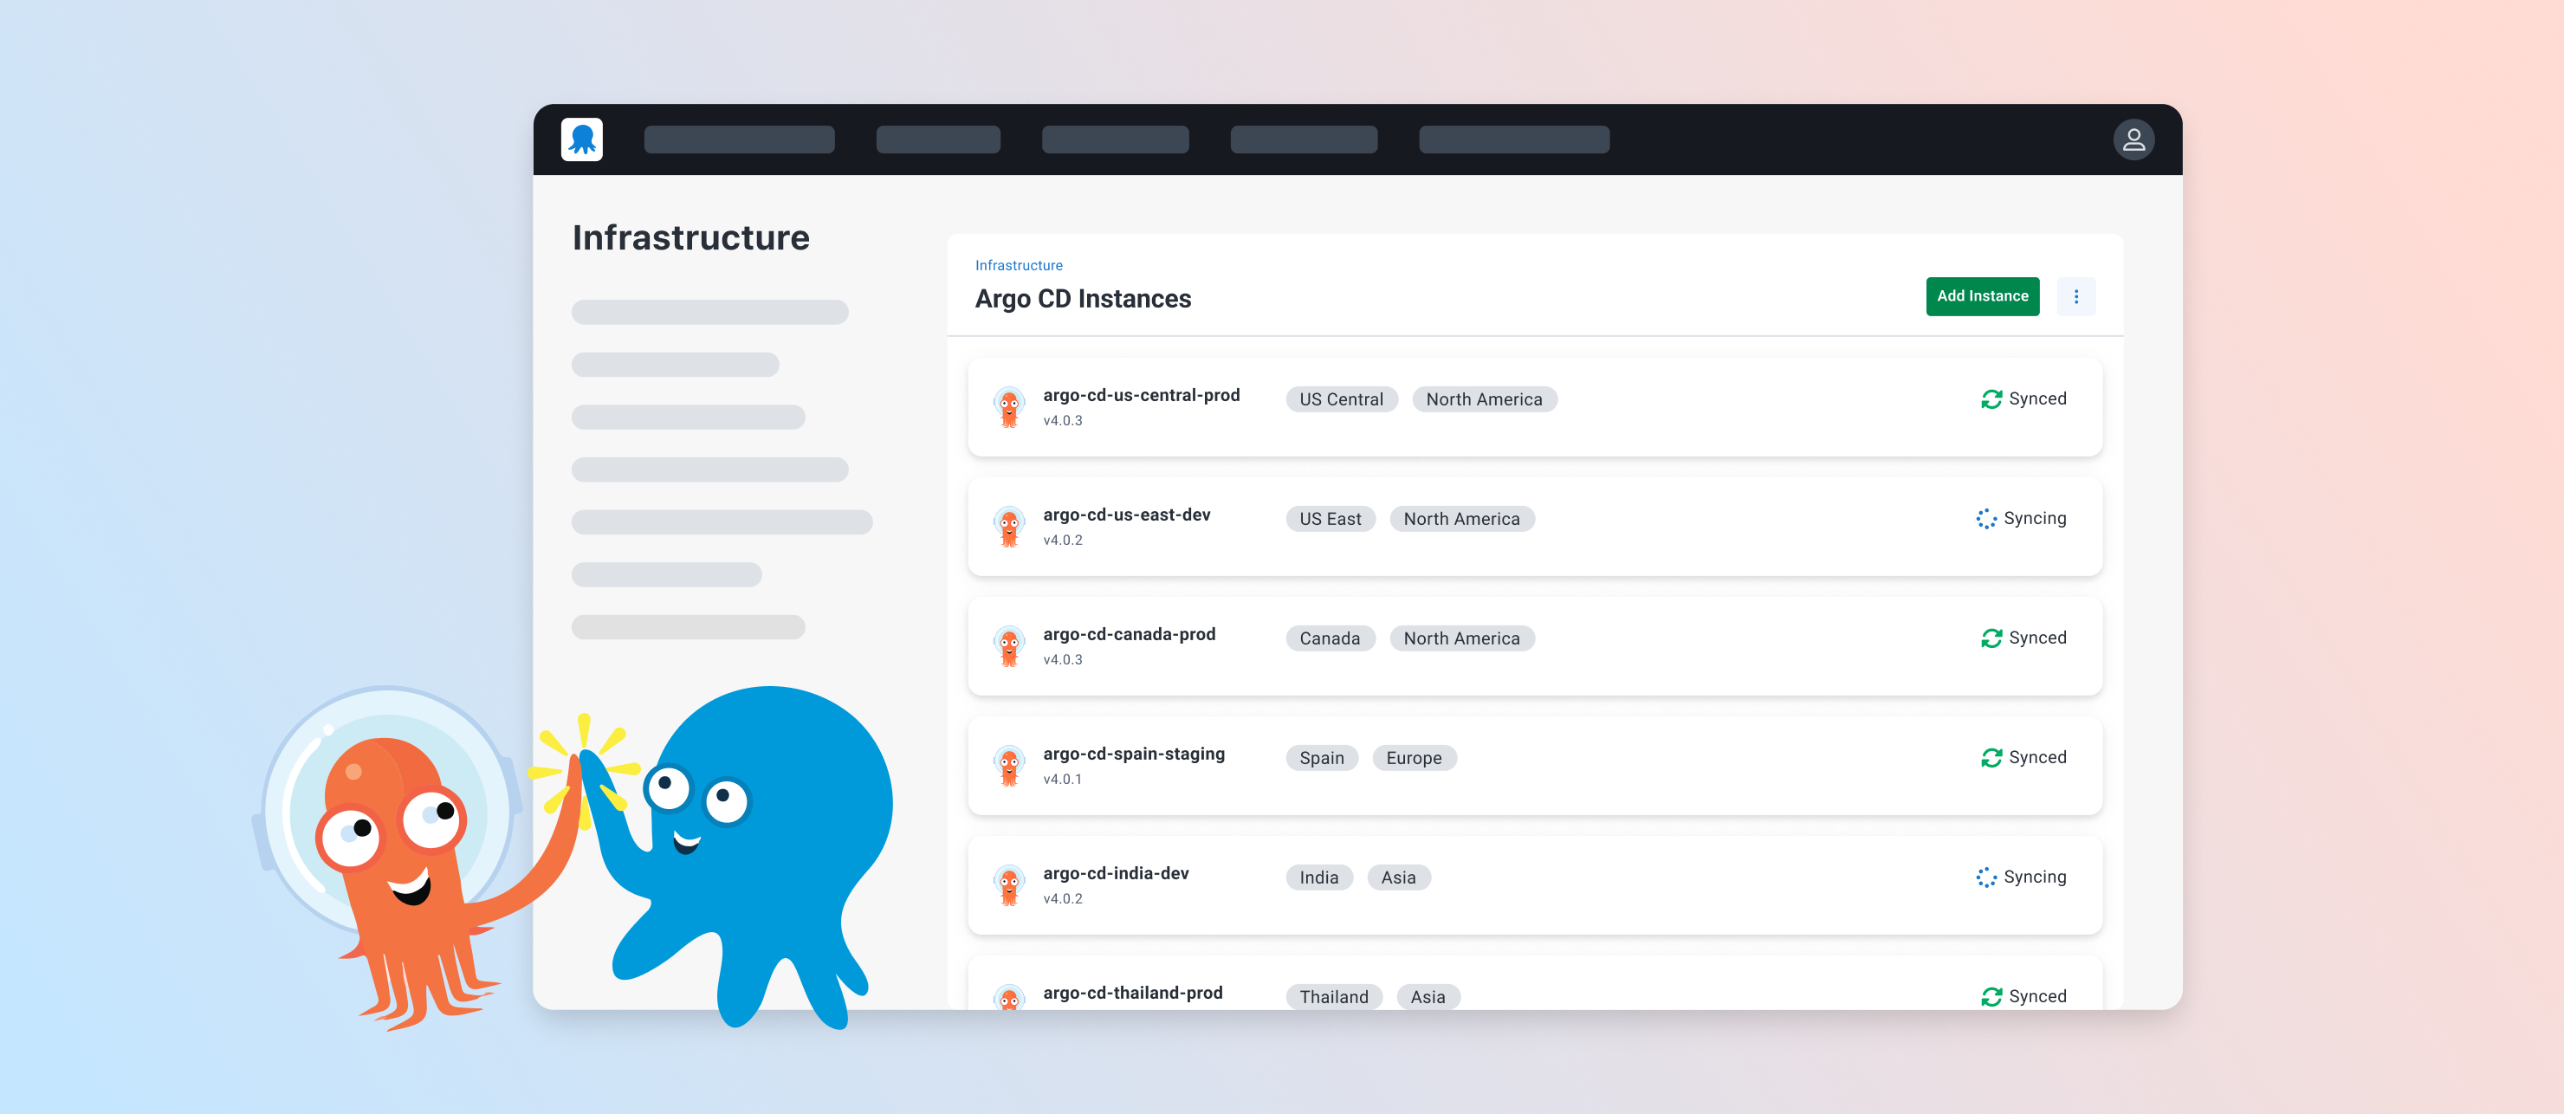Click Argo icon for argo-cd-spain-staging
This screenshot has width=2564, height=1114.
pyautogui.click(x=1008, y=766)
